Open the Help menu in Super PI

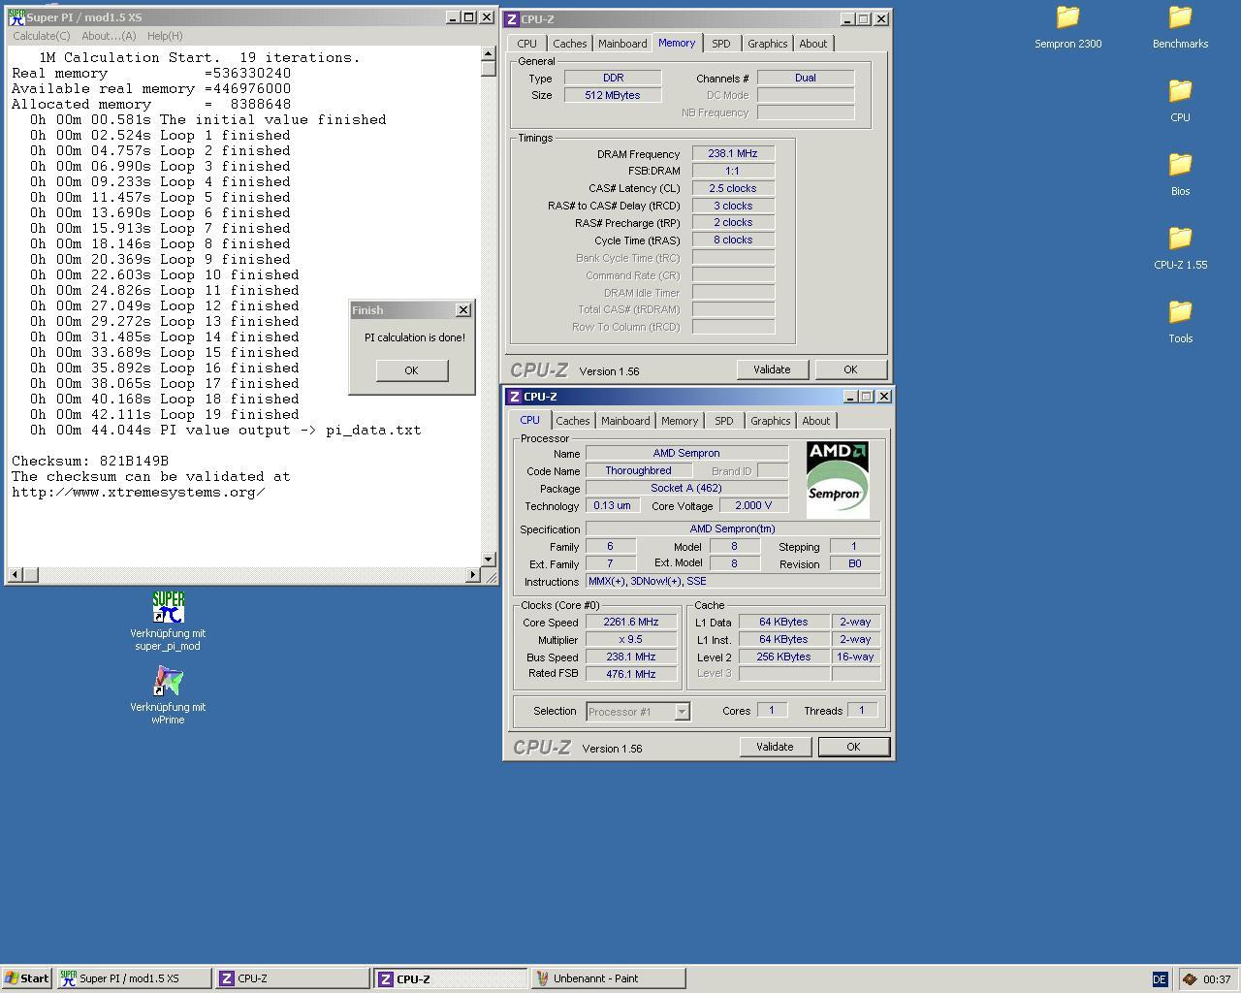165,36
